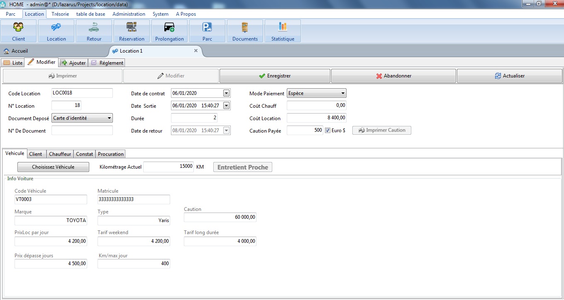
Task: Open the Mode Paiement dropdown
Action: coord(343,93)
